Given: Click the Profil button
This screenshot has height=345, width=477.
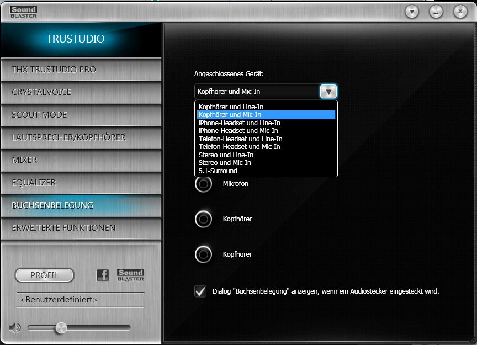Looking at the screenshot, I should [44, 275].
